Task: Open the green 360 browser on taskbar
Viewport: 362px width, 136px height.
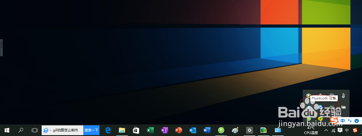Action: click(221, 130)
